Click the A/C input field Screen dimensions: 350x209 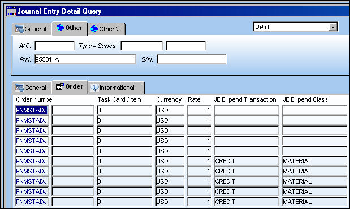point(55,46)
